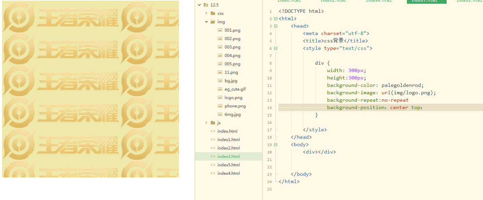Image resolution: width=483 pixels, height=200 pixels.
Task: Select phone.png in the file tree
Action: (x=235, y=106)
